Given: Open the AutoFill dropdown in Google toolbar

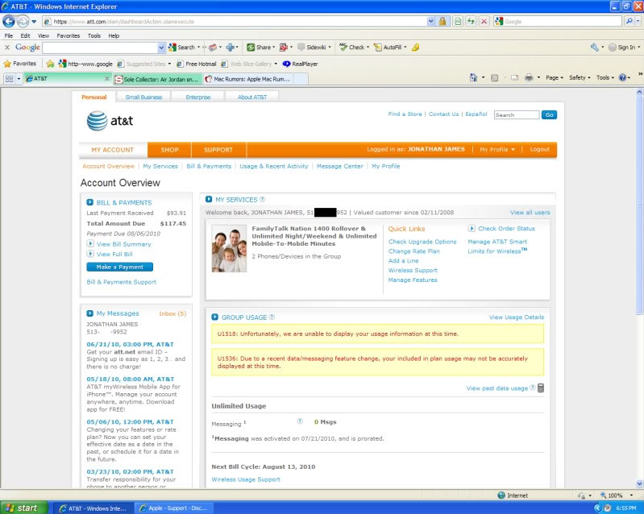Looking at the screenshot, I should coord(405,48).
